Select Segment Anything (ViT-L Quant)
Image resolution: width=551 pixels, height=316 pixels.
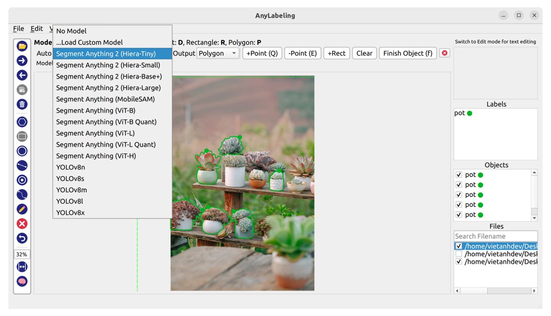tap(112, 144)
